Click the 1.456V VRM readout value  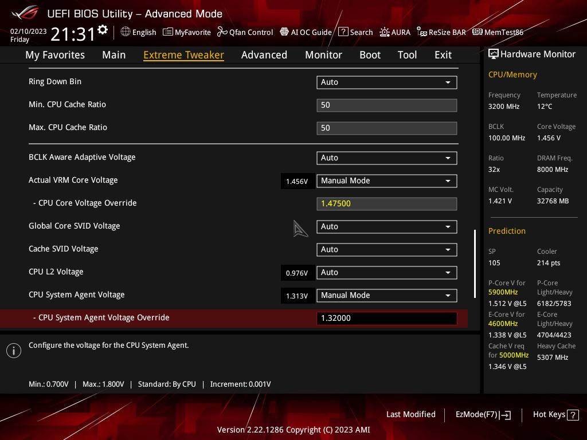[297, 182]
